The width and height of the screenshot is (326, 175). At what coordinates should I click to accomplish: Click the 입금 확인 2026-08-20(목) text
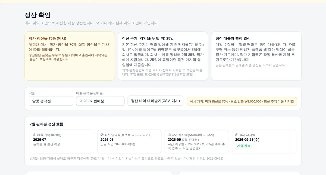(118, 144)
